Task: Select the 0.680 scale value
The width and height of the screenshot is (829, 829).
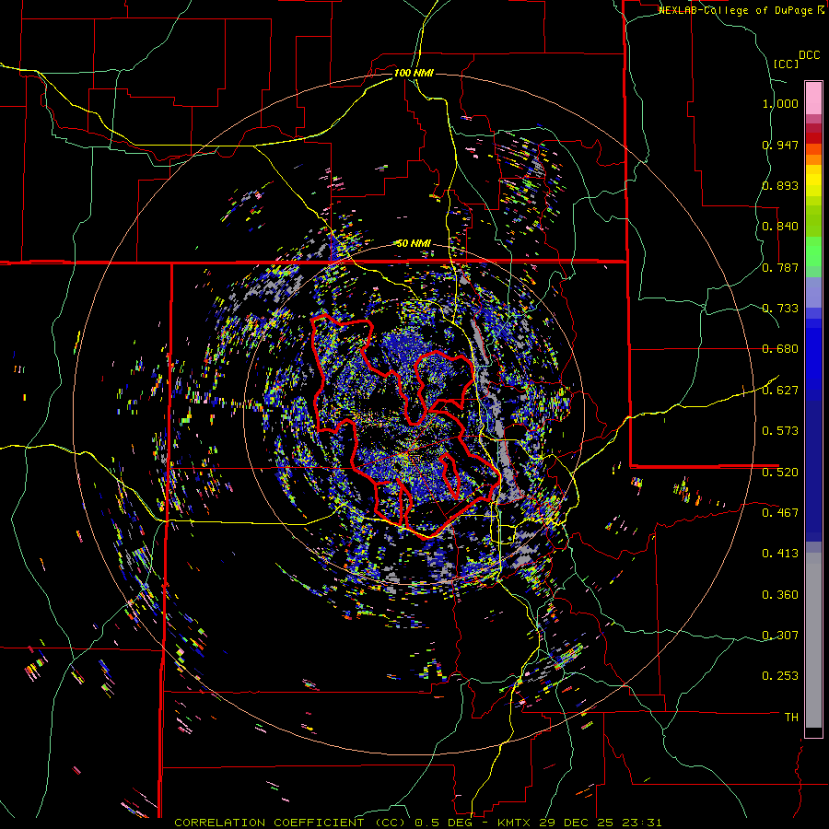Action: (780, 349)
